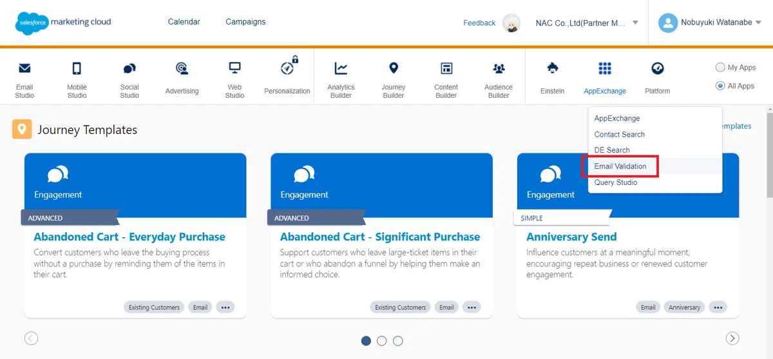Click Email tag on Everyday Purchase card
The height and width of the screenshot is (359, 773).
pos(200,307)
